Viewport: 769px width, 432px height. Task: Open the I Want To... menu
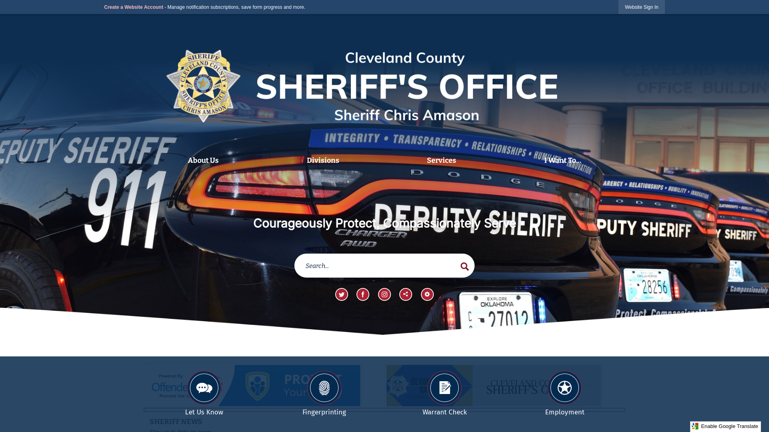(x=562, y=160)
